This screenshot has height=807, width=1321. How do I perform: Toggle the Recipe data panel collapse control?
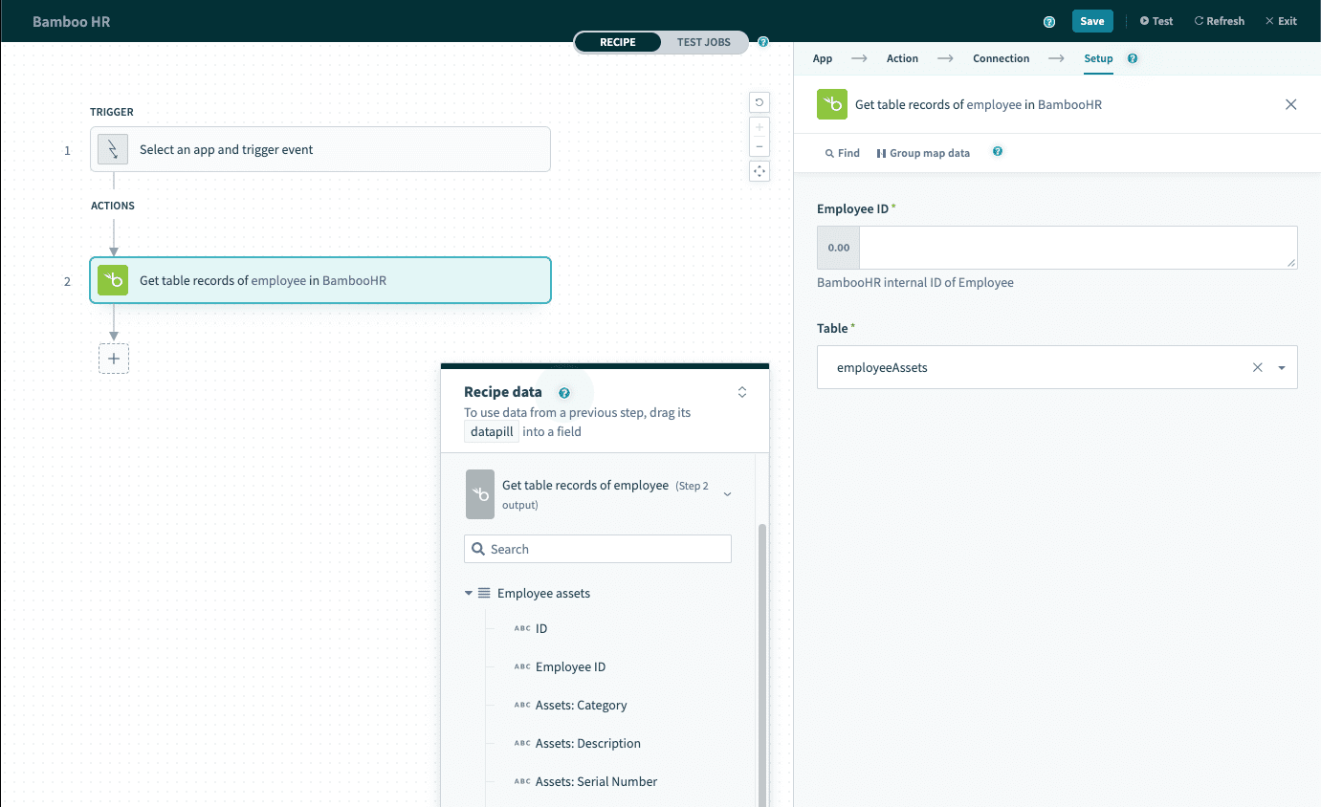pos(741,391)
